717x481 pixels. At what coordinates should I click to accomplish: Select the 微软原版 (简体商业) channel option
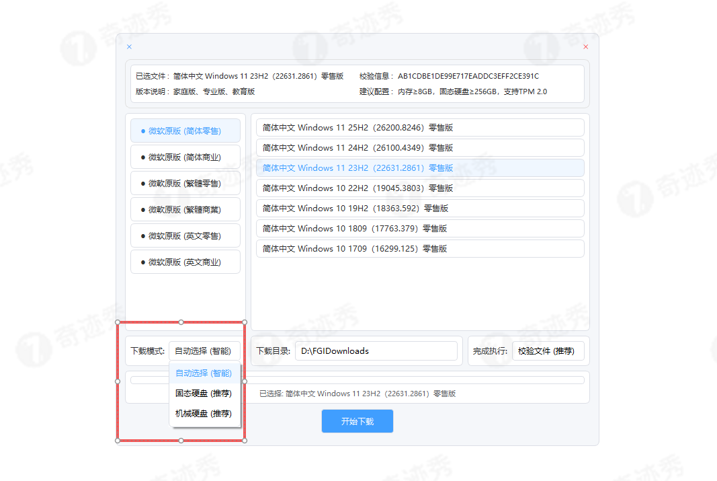coord(185,156)
